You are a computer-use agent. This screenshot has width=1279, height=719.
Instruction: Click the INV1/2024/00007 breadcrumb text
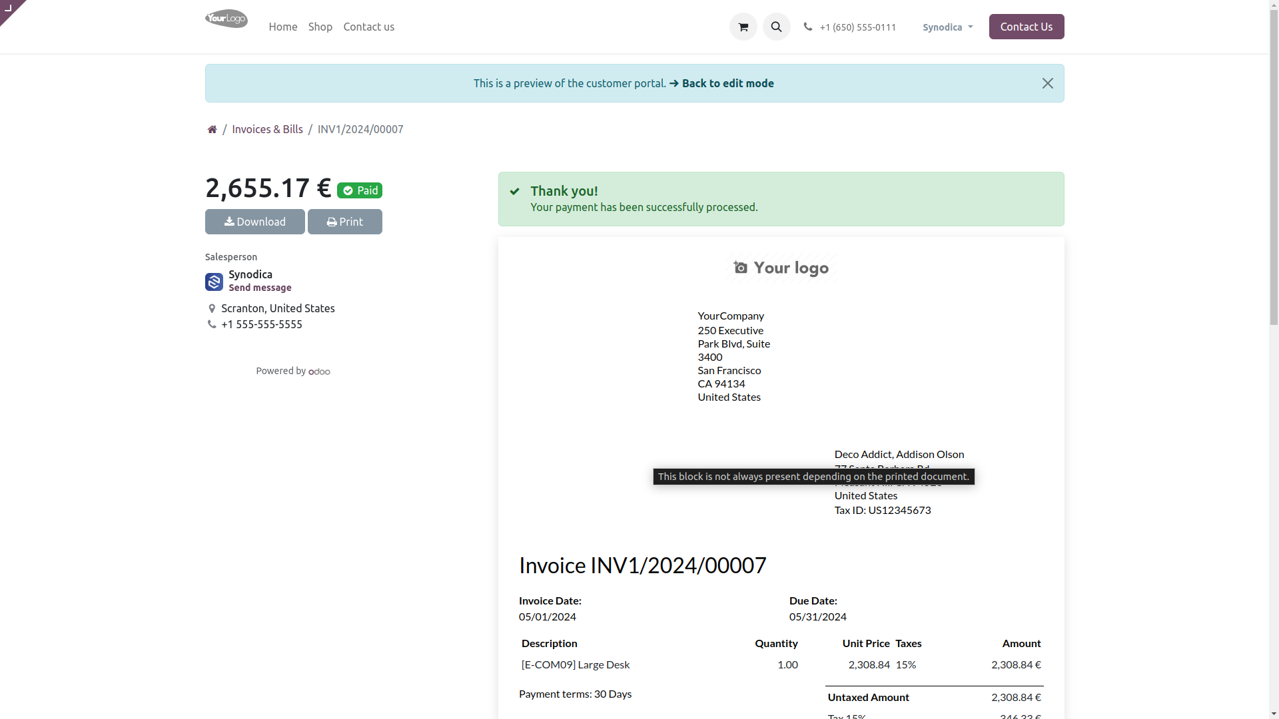point(360,129)
